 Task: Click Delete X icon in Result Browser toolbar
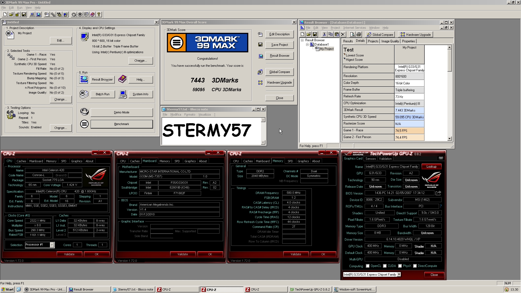click(x=343, y=34)
